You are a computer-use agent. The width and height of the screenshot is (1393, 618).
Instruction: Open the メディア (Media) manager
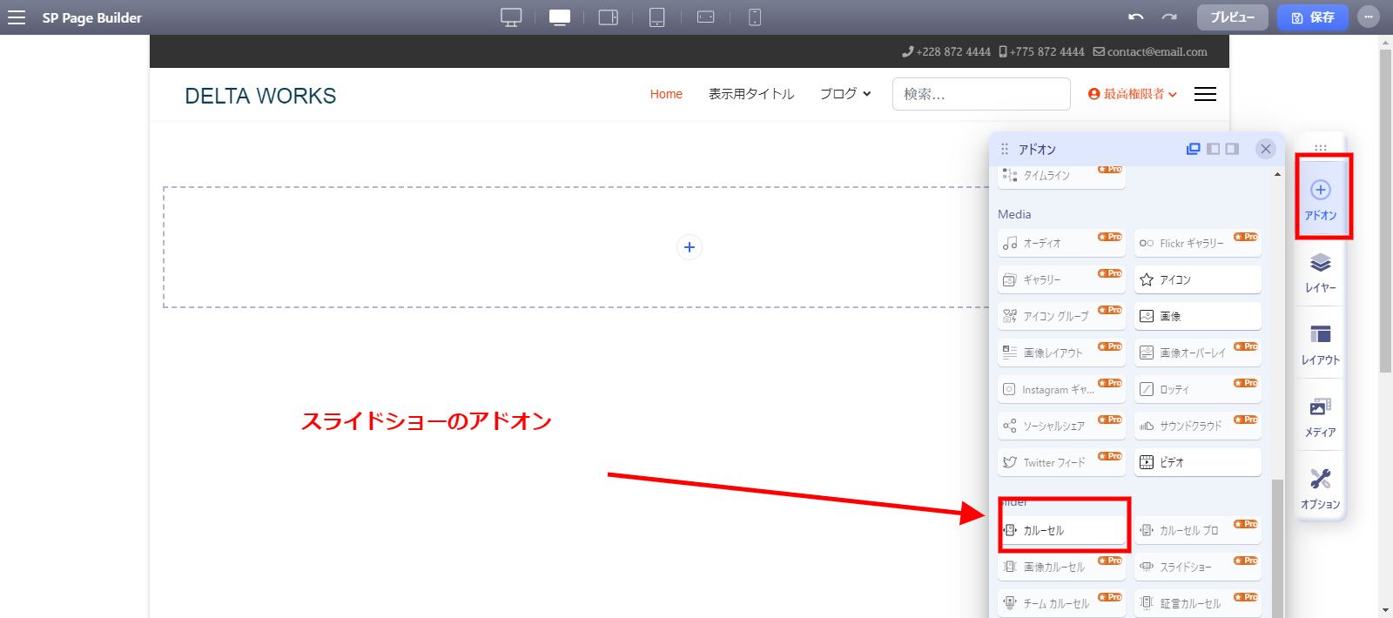pyautogui.click(x=1320, y=416)
